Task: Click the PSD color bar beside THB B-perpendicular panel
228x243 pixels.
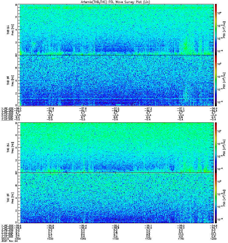Action: pyautogui.click(x=216, y=29)
